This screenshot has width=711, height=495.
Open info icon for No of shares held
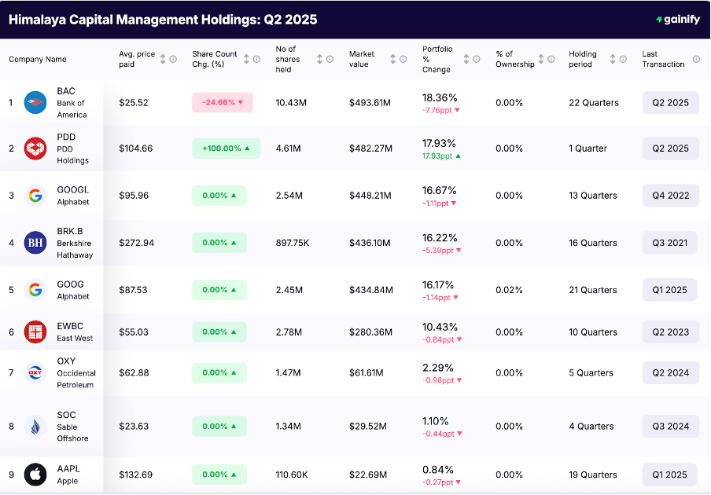[330, 59]
